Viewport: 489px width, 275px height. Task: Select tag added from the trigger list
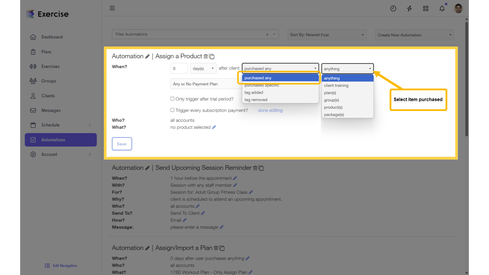click(x=253, y=92)
